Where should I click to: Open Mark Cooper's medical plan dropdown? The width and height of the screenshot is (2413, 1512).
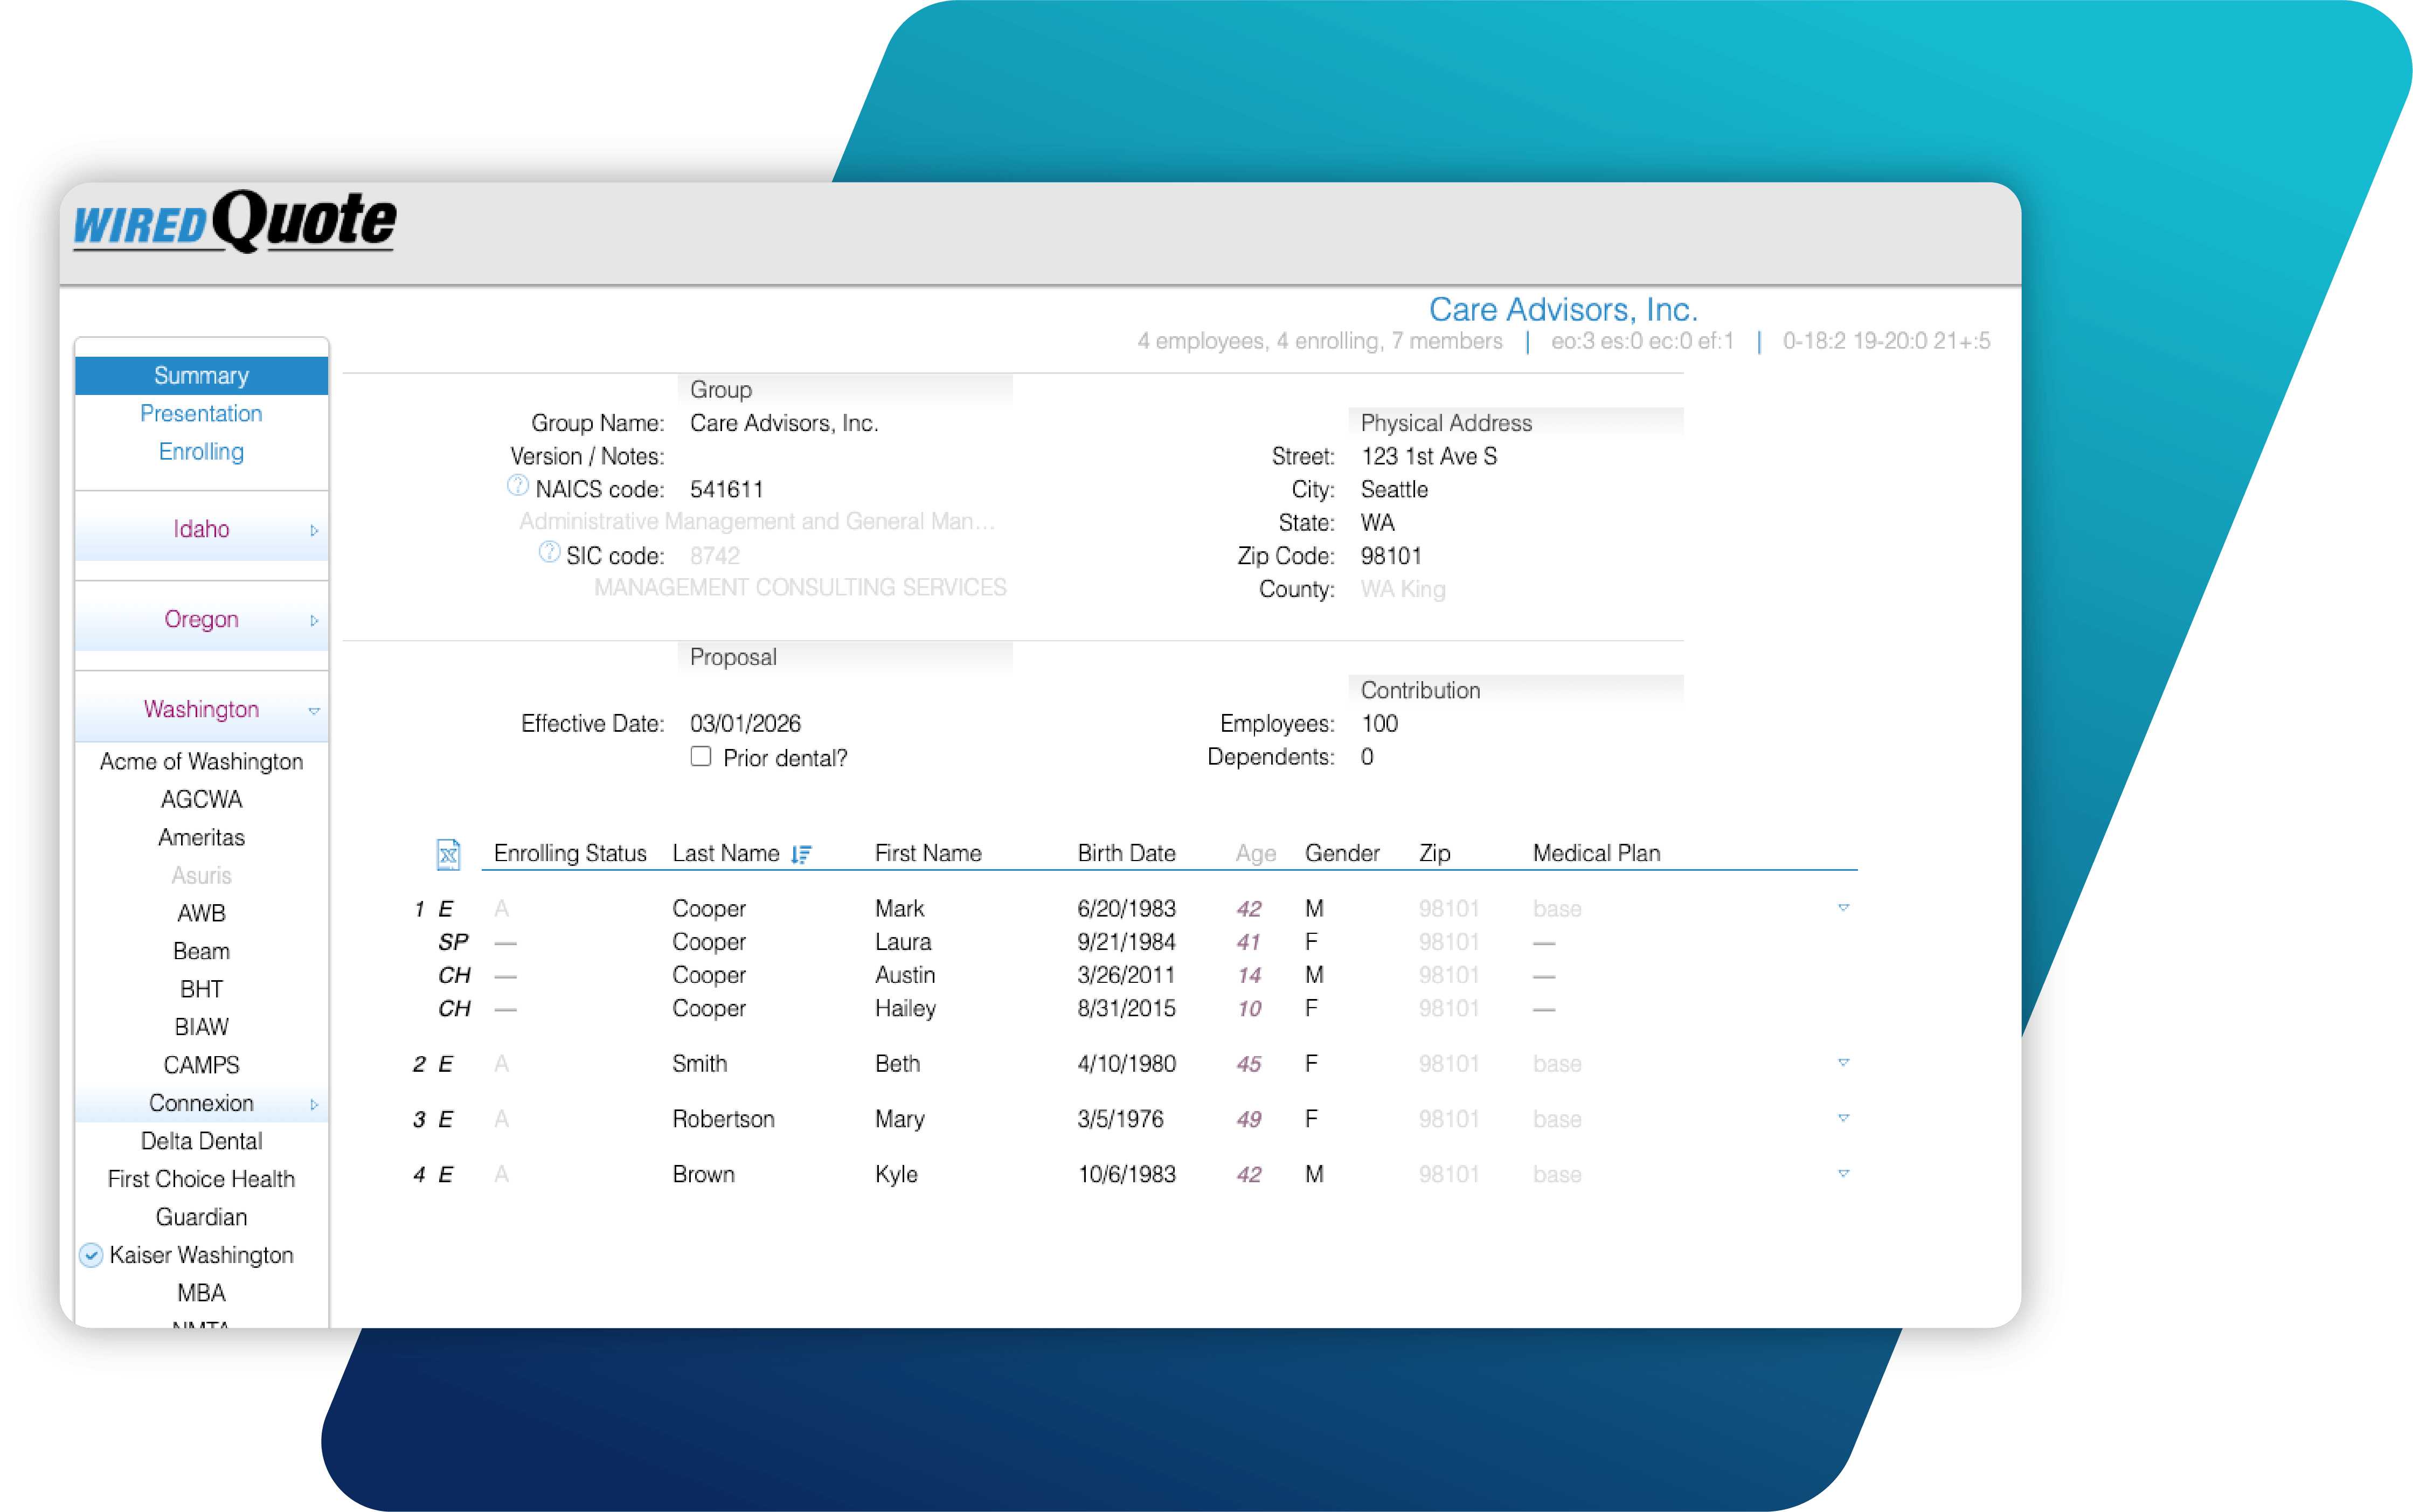[1843, 908]
